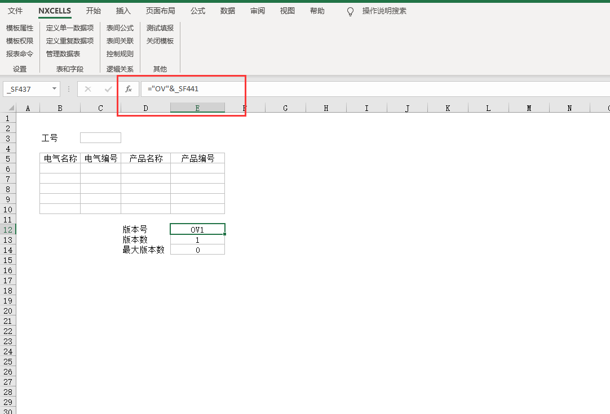Viewport: 610px width, 414px height.
Task: Select row 13 header
Action: 8,240
